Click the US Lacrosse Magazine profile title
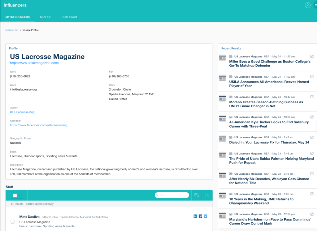 click(x=47, y=57)
